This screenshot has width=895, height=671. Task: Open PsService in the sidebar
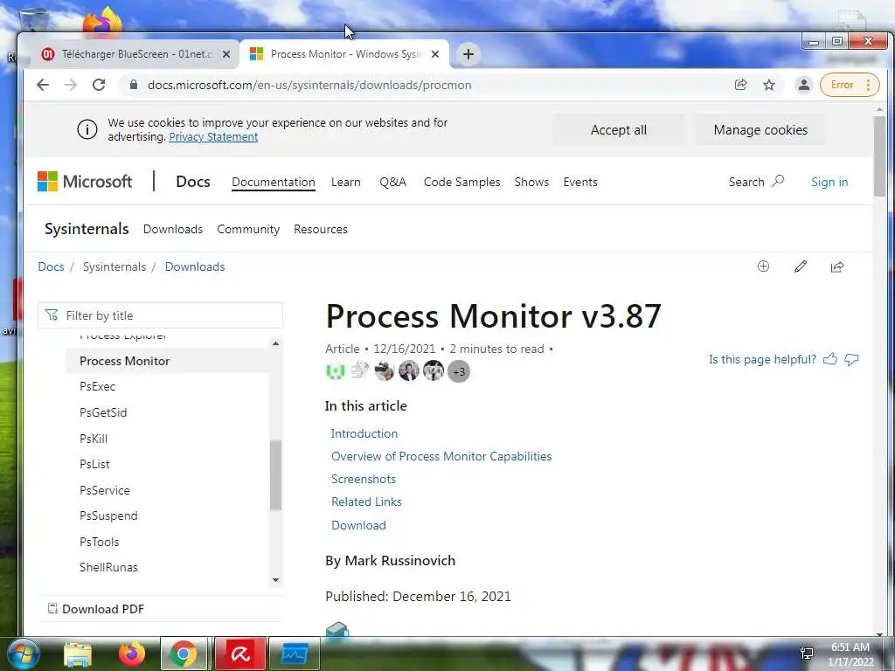tap(105, 490)
